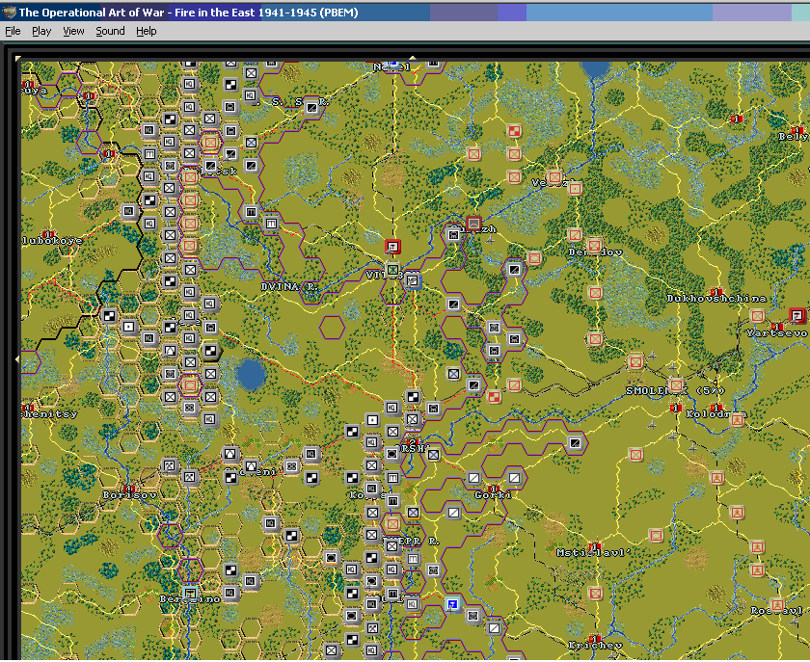This screenshot has width=810, height=662.
Task: Select the Soviet counter at Kolodnya
Action: [737, 419]
